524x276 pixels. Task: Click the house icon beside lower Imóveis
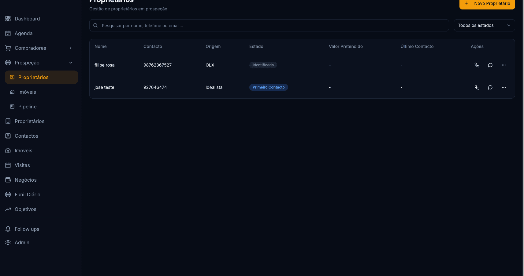pos(8,151)
